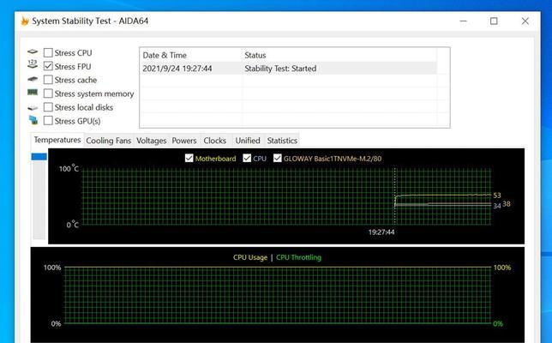Screen dimensions: 552x343
Task: Click the CPU chip icon beside Stress CPU
Action: tap(33, 52)
